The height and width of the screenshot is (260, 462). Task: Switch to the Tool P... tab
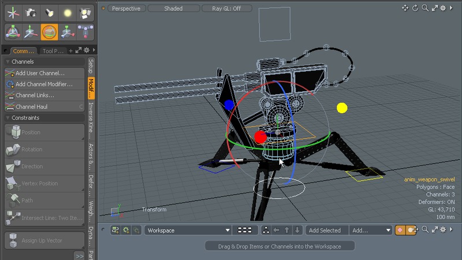53,51
